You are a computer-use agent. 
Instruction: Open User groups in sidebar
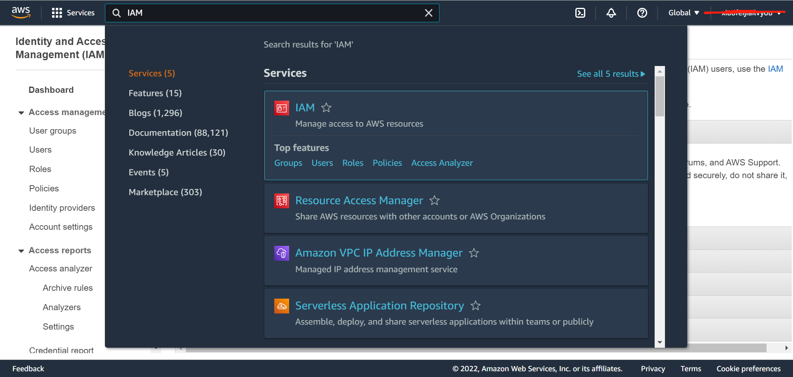pos(52,131)
